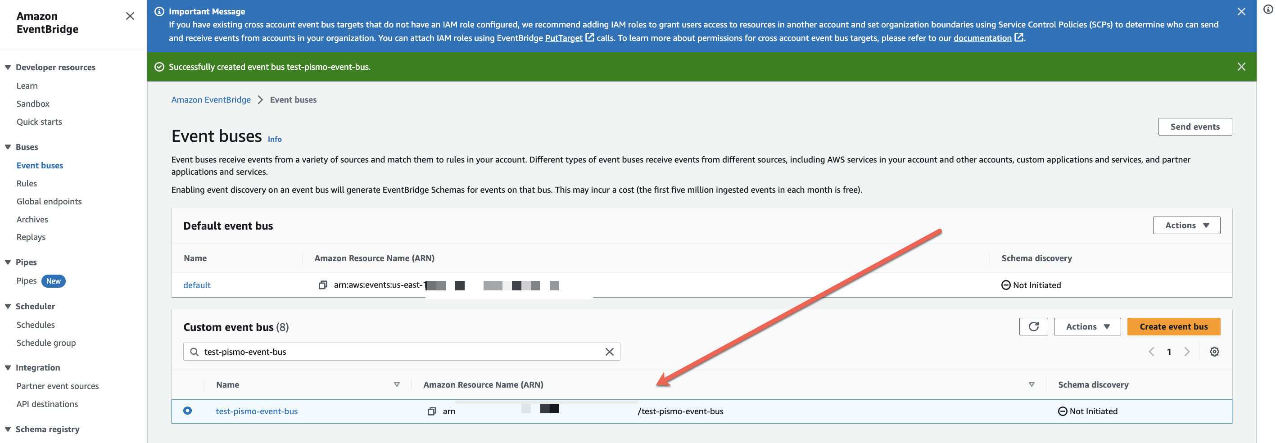The height and width of the screenshot is (443, 1276).
Task: Collapse the Integration sidebar section
Action: [8, 368]
